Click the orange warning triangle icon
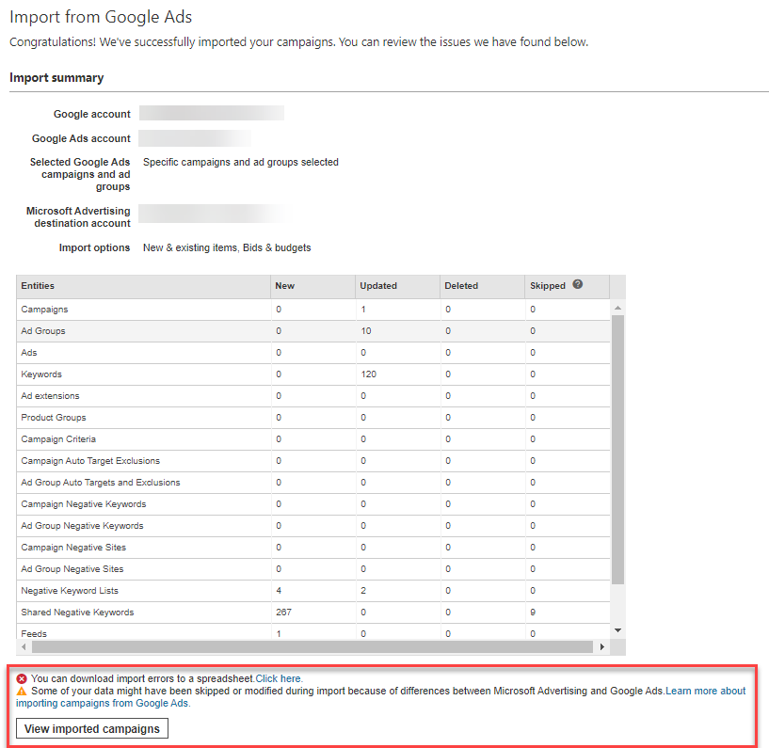The width and height of the screenshot is (769, 748). (x=22, y=691)
